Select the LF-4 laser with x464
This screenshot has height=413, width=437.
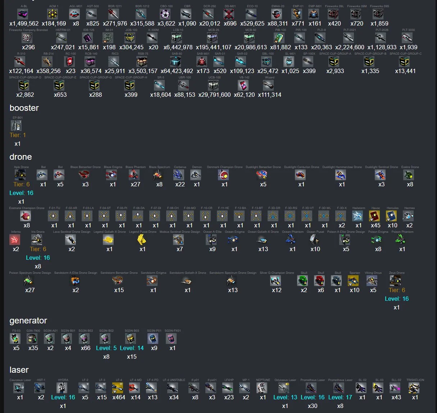point(118,387)
